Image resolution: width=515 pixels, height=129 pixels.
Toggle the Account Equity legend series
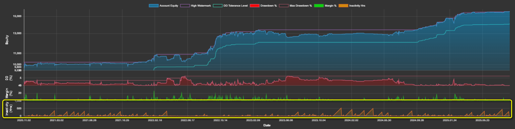(163, 6)
